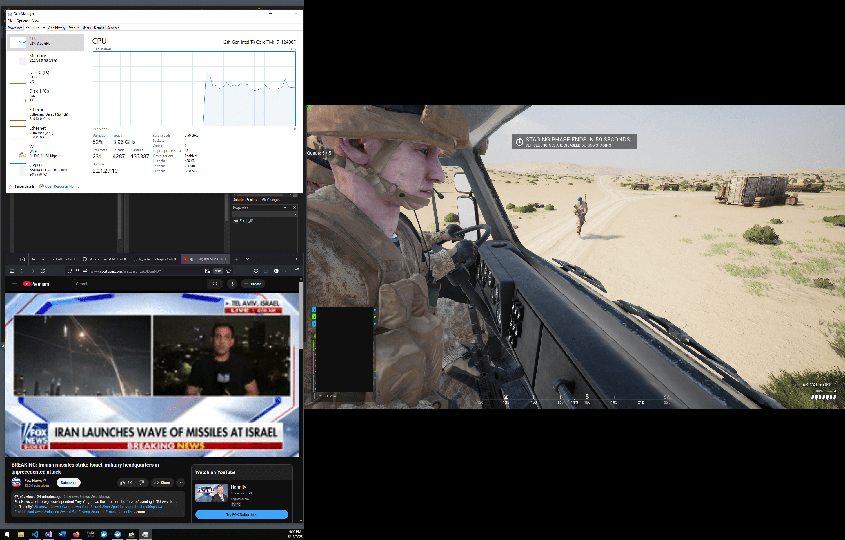Viewport: 845px width, 540px height.
Task: Open Firefox downloads panel
Action: coord(266,271)
